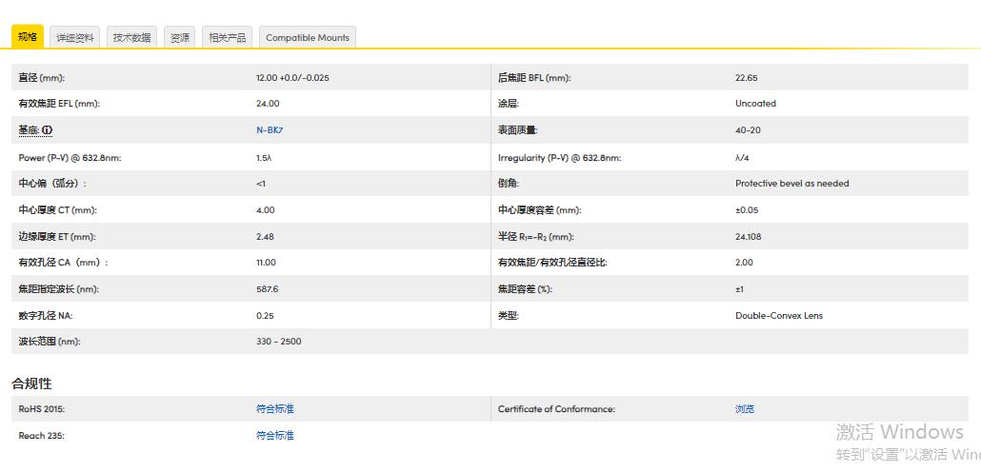Image resolution: width=981 pixels, height=472 pixels.
Task: Click the numerical aperture value 0.25
Action: point(266,316)
